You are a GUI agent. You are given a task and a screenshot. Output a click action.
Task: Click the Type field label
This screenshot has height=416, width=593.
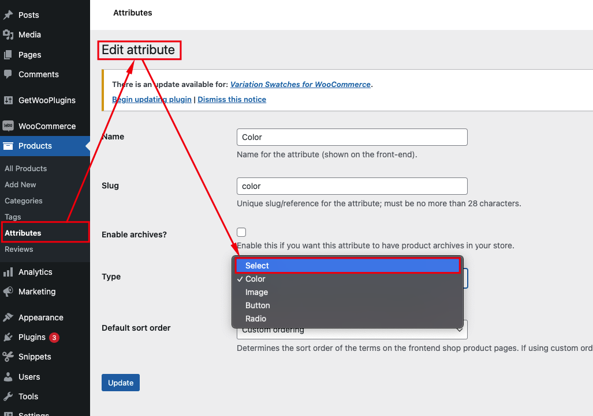[x=111, y=277]
